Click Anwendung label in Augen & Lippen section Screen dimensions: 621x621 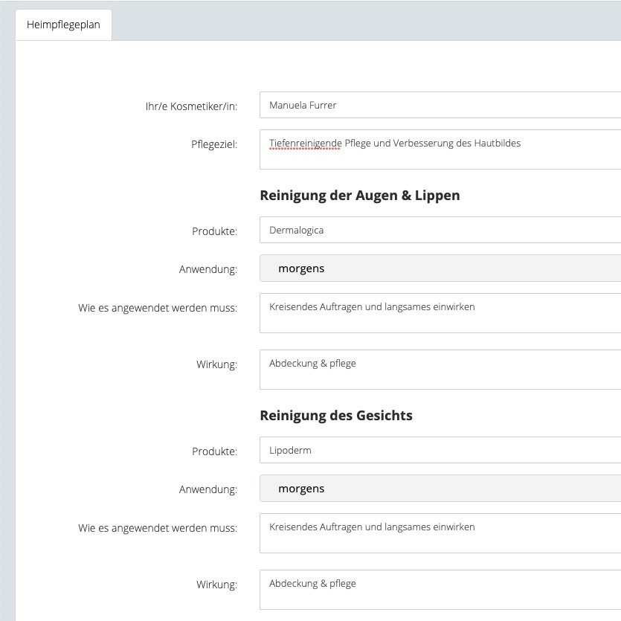pos(207,269)
